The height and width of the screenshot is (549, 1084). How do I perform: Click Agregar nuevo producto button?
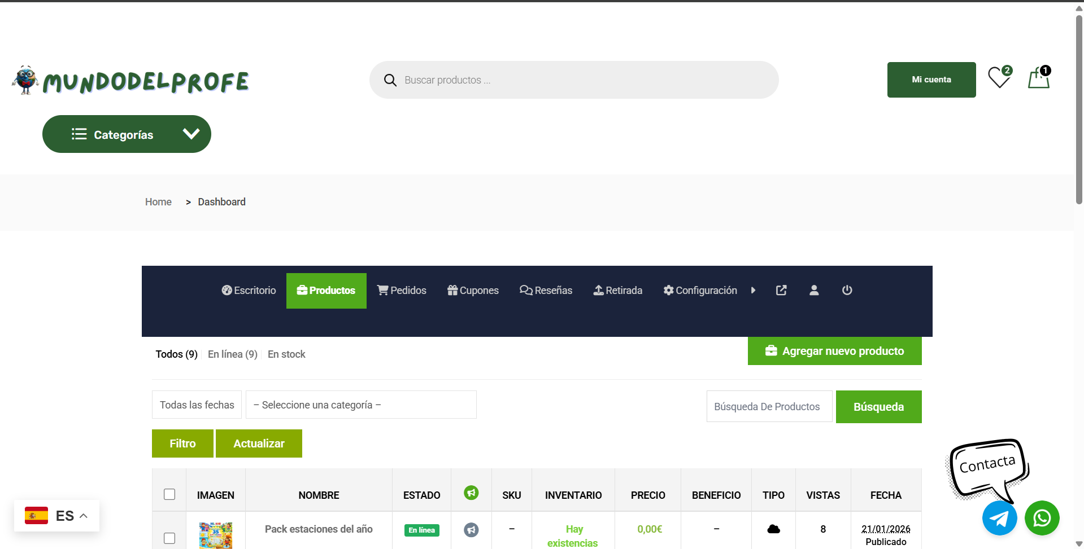[834, 351]
